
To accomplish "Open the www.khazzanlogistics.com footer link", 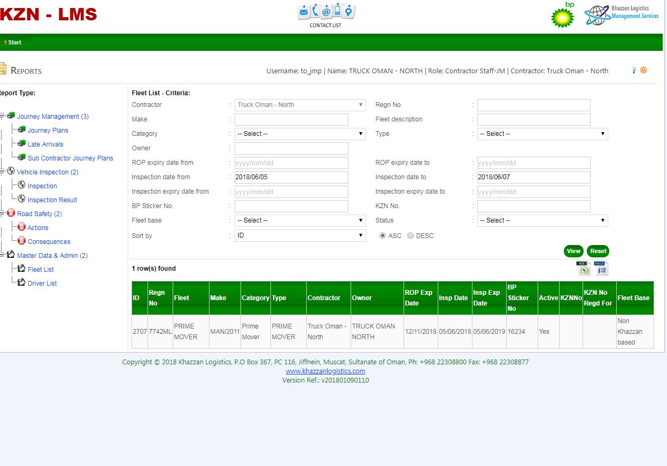I will pyautogui.click(x=325, y=371).
